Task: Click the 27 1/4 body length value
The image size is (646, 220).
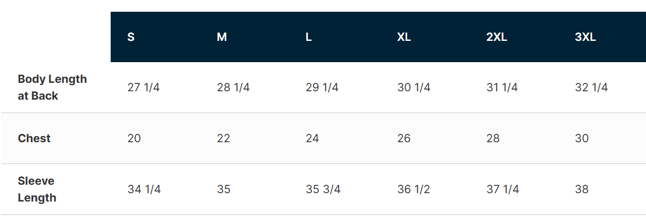Action: pyautogui.click(x=143, y=87)
